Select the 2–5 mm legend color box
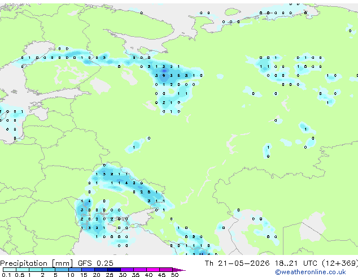358x277 pixels. pos(49,270)
